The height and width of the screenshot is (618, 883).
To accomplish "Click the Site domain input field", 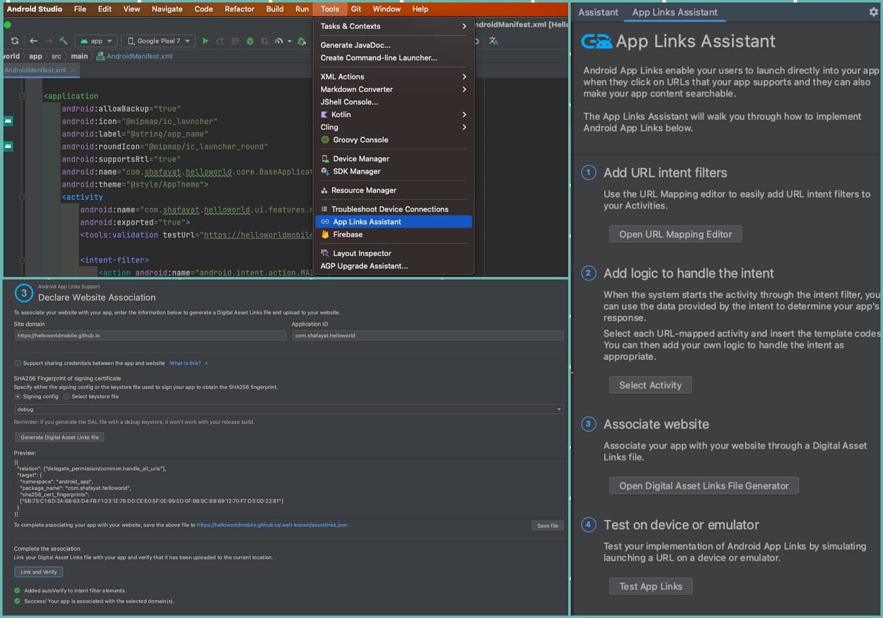I will (x=150, y=335).
